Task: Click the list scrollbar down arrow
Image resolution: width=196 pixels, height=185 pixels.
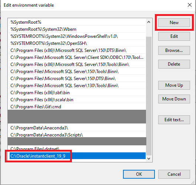Action: tap(149, 159)
